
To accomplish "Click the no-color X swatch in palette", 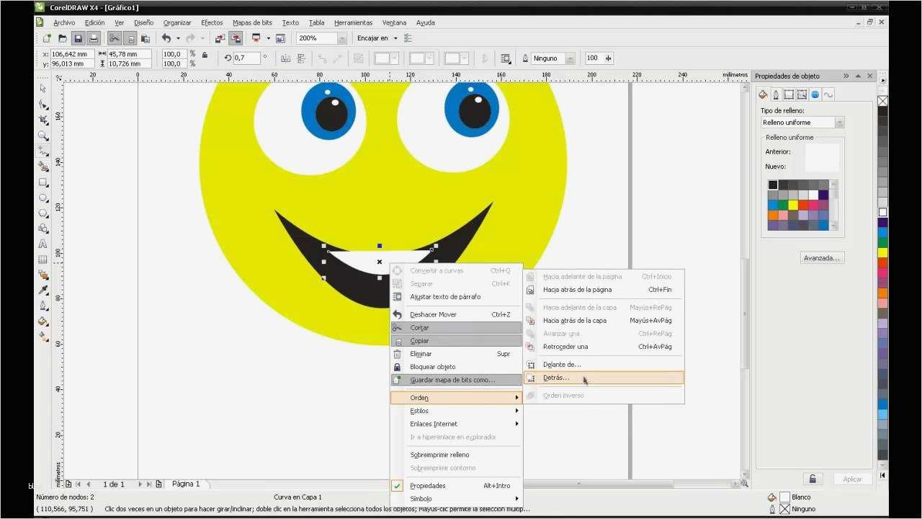I will pyautogui.click(x=882, y=101).
